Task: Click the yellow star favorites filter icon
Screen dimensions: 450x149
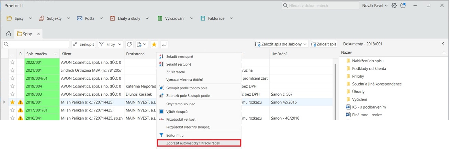Action: [x=154, y=44]
